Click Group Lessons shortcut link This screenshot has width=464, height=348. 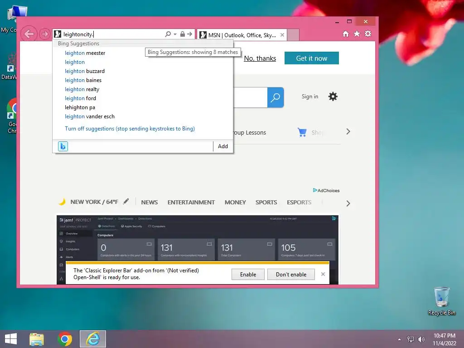250,133
